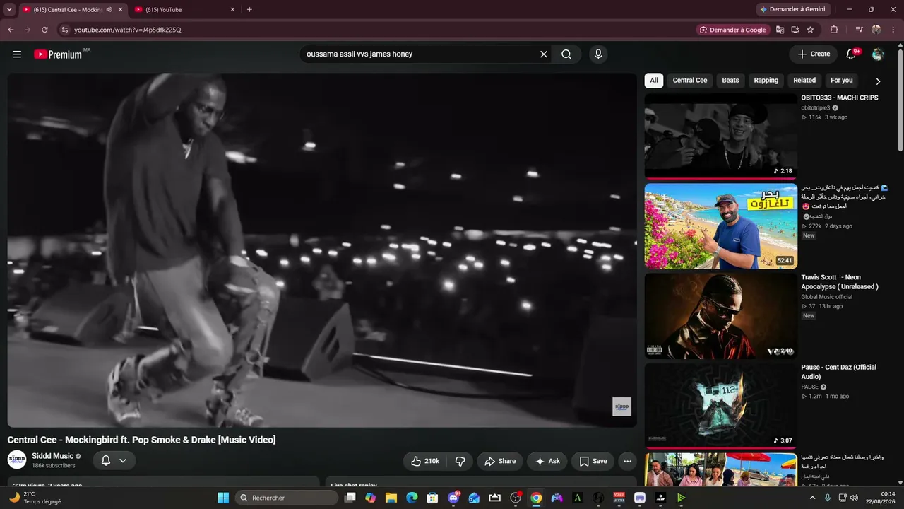Show hidden system tray icons
904x509 pixels.
pyautogui.click(x=812, y=498)
